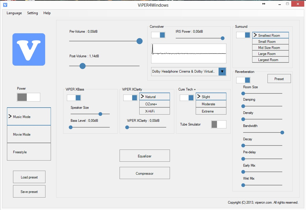Image resolution: width=306 pixels, height=210 pixels.
Task: Select Large Room surround option
Action: (270, 54)
